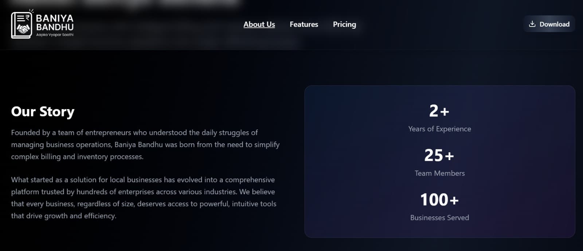This screenshot has height=251, width=583.
Task: Select the "25+" statistic number
Action: 439,155
